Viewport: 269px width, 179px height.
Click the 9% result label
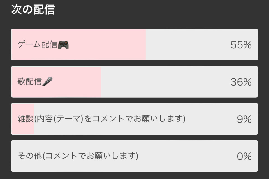pos(244,119)
